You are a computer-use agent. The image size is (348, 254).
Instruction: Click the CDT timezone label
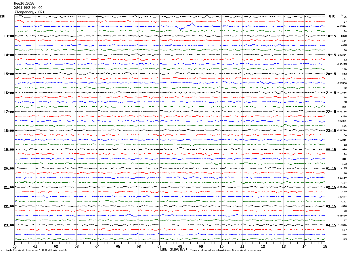(x=3, y=16)
